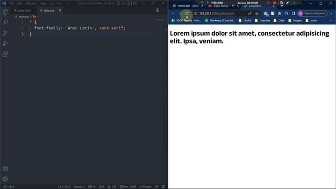The width and height of the screenshot is (336, 189).
Task: Change indentation via Spaces: 2
Action: click(x=79, y=187)
